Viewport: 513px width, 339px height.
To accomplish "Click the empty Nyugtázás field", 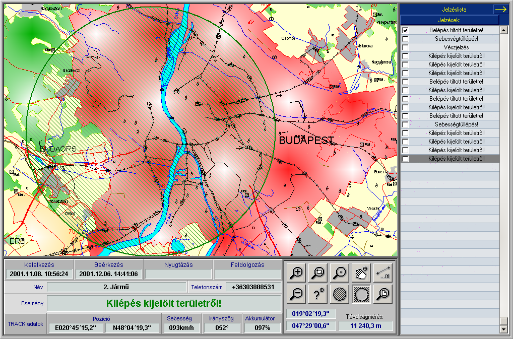I will (178, 274).
